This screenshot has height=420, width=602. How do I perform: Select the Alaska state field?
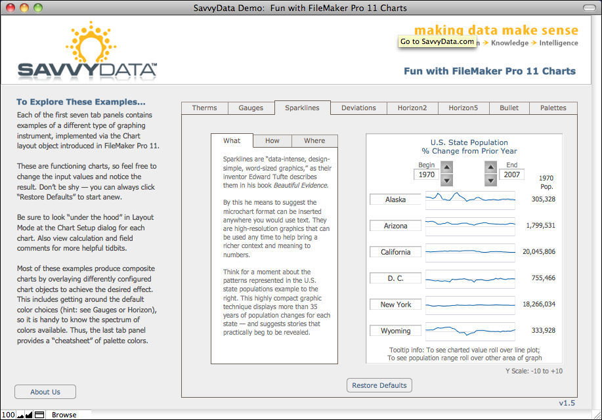point(395,199)
